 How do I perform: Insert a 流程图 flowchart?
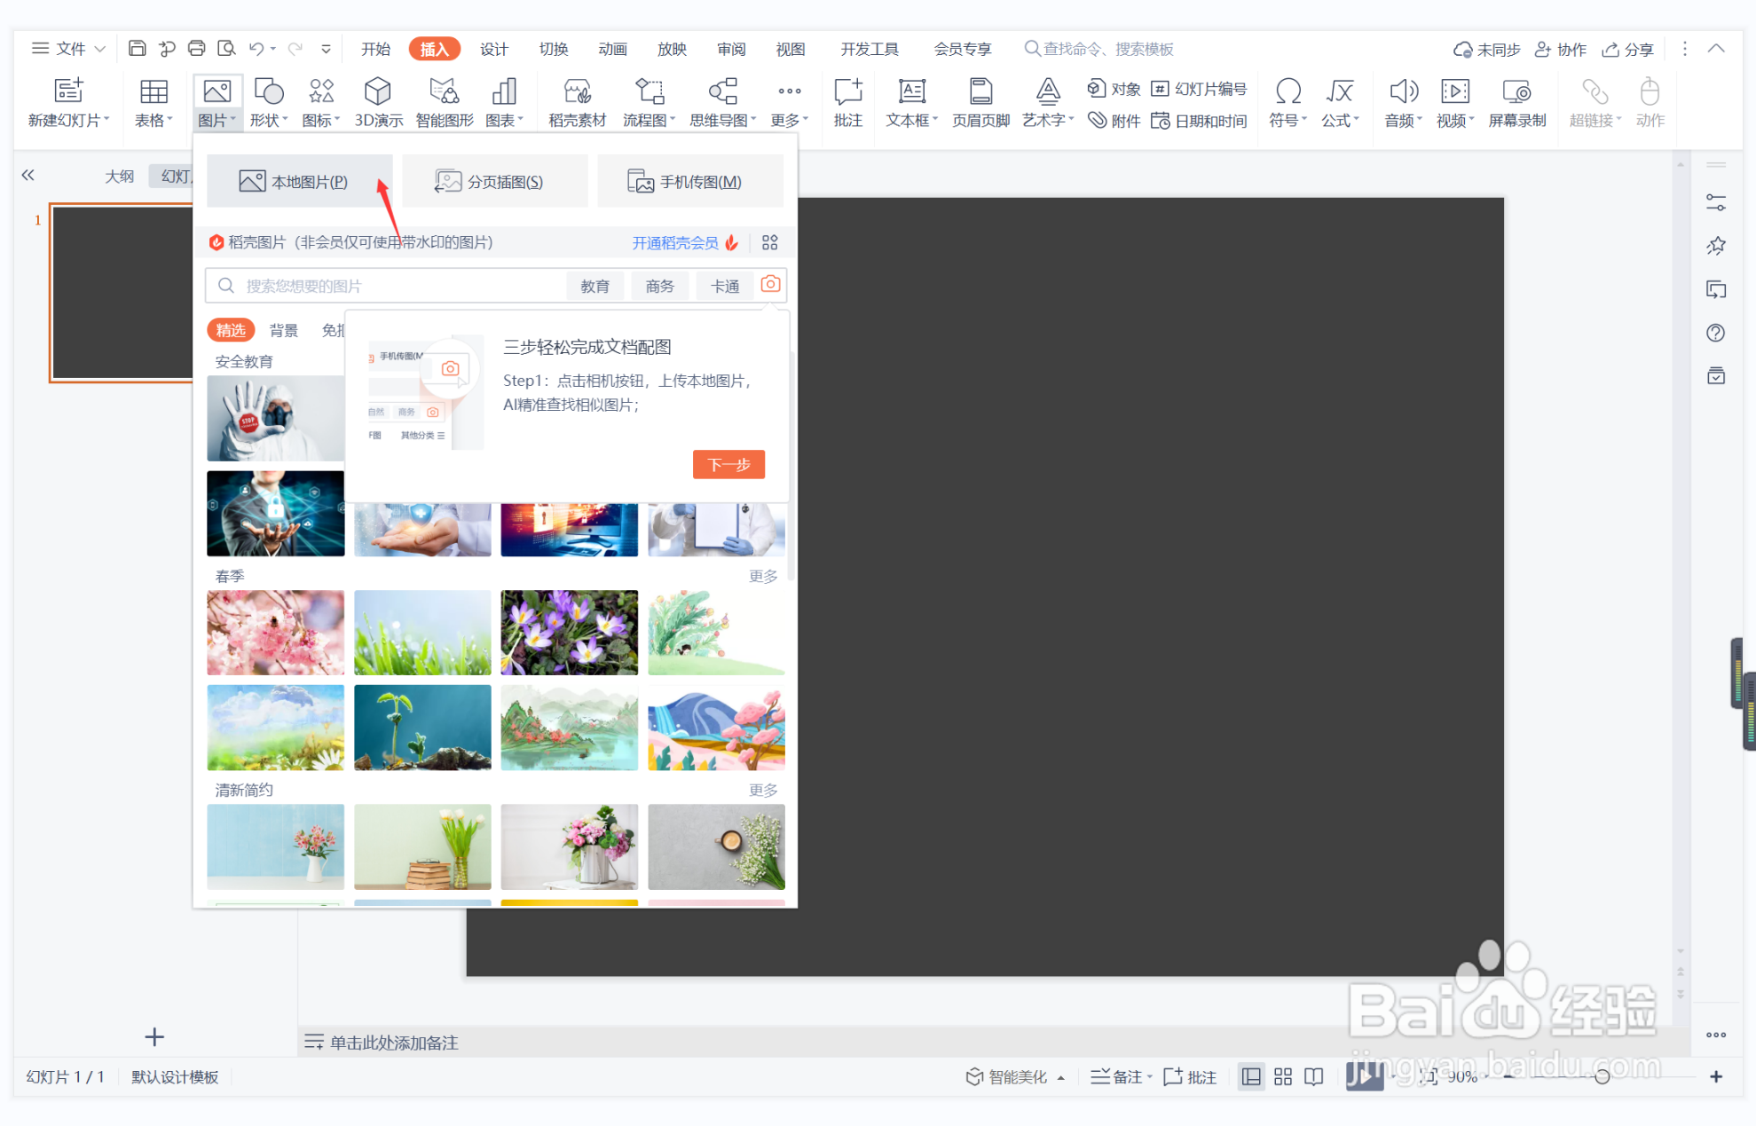pos(645,100)
